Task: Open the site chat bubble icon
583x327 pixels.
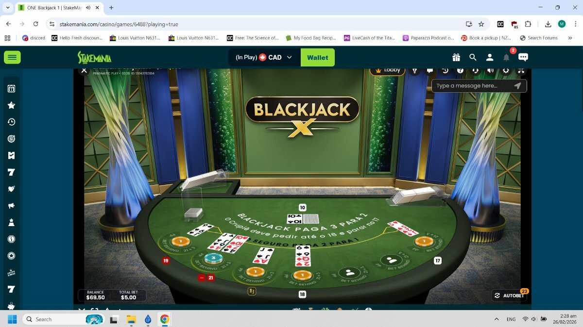Action: pos(523,57)
